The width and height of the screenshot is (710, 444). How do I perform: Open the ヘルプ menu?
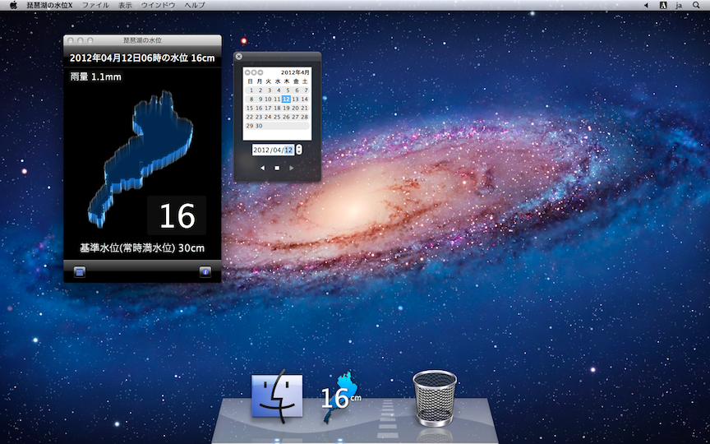click(195, 6)
